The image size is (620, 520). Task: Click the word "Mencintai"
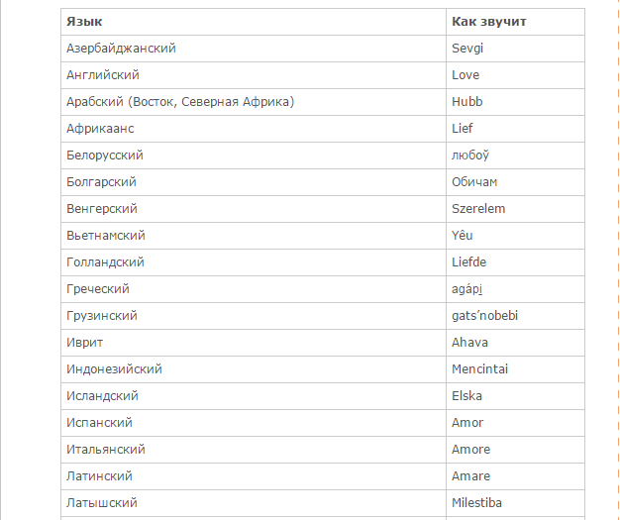point(480,369)
